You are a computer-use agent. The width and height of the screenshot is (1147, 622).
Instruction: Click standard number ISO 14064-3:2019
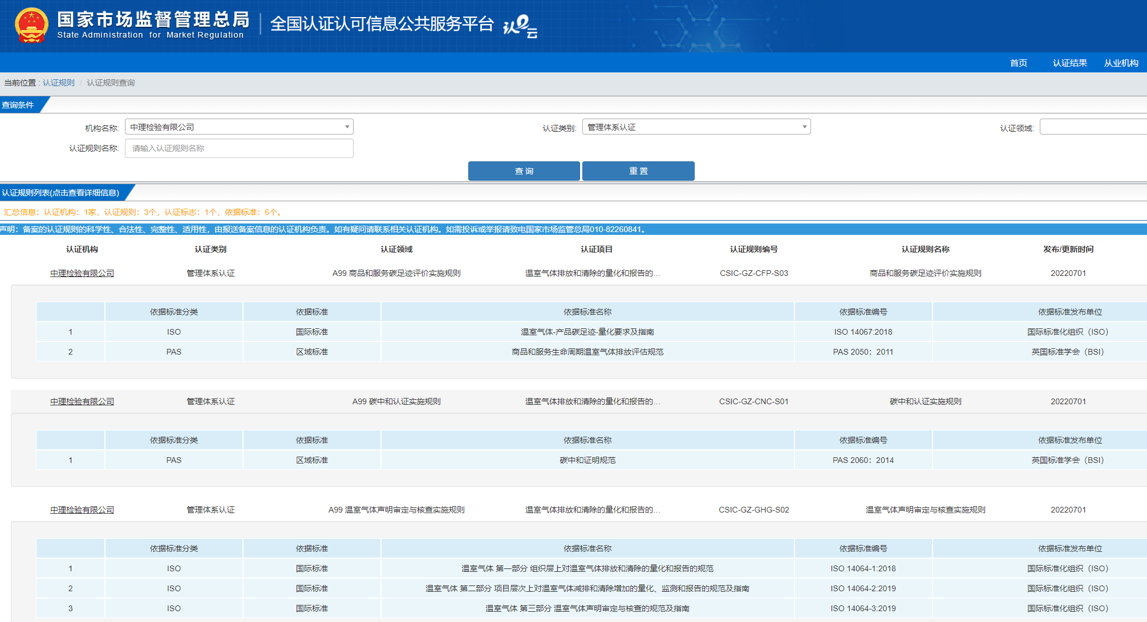(x=863, y=608)
